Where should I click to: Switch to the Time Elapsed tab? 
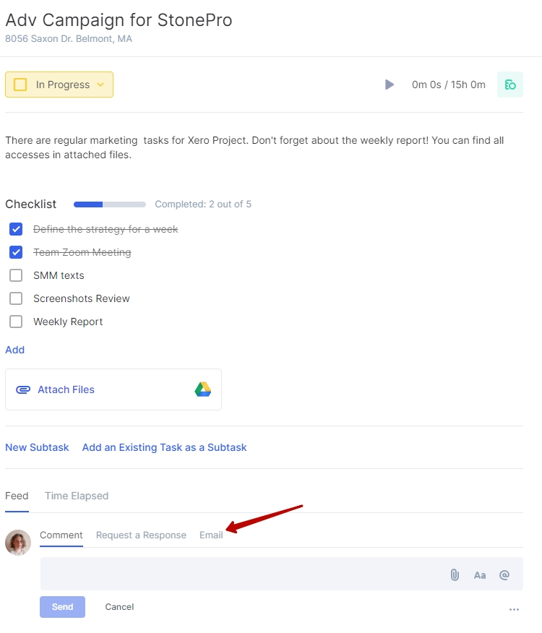[77, 496]
